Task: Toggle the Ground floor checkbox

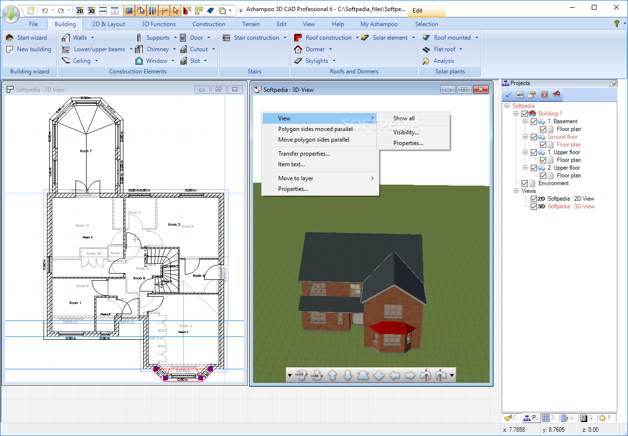Action: (534, 137)
